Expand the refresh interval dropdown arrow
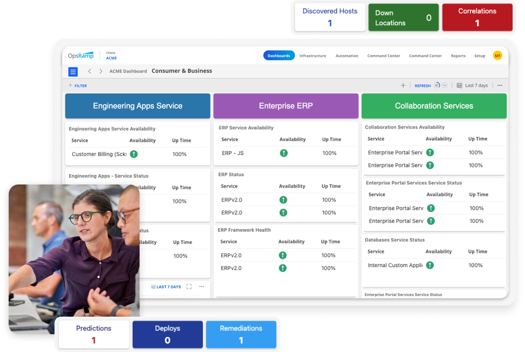Viewport: 525px width, 352px height. 445,85
